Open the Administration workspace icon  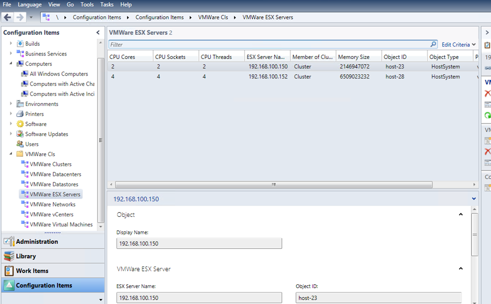coord(9,242)
